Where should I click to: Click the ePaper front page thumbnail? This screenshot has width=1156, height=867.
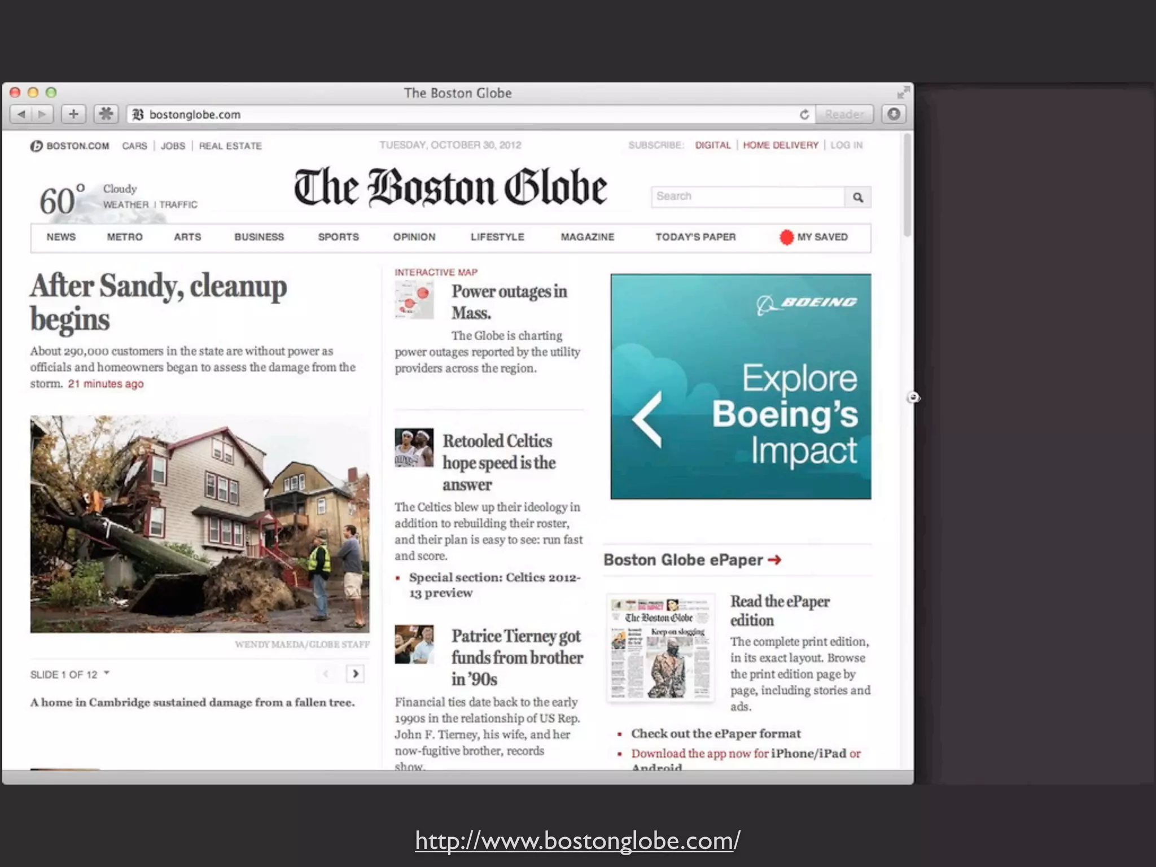[660, 647]
